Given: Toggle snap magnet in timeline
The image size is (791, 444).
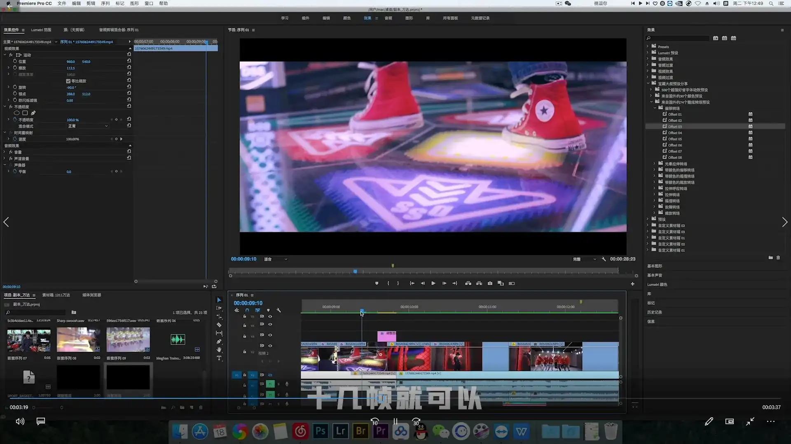Looking at the screenshot, I should coord(247,310).
